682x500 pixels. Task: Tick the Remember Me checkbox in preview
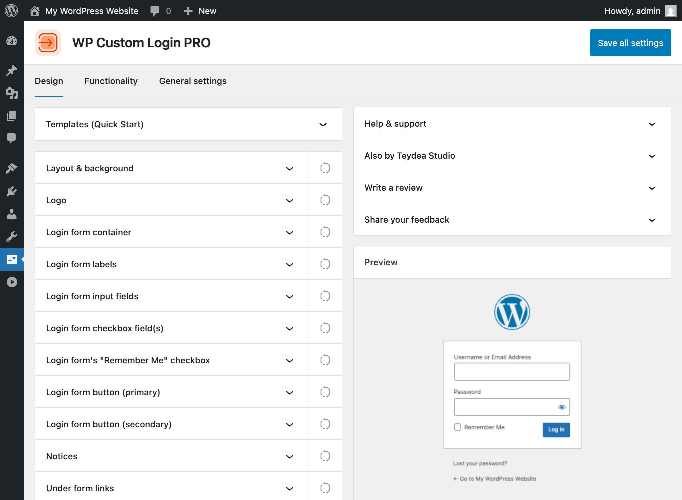pos(458,427)
